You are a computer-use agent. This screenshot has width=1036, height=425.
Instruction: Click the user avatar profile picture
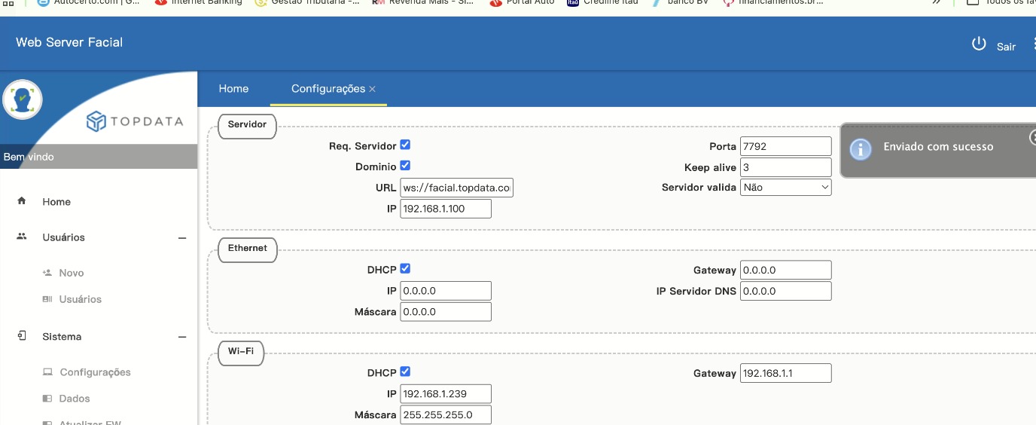(x=22, y=99)
